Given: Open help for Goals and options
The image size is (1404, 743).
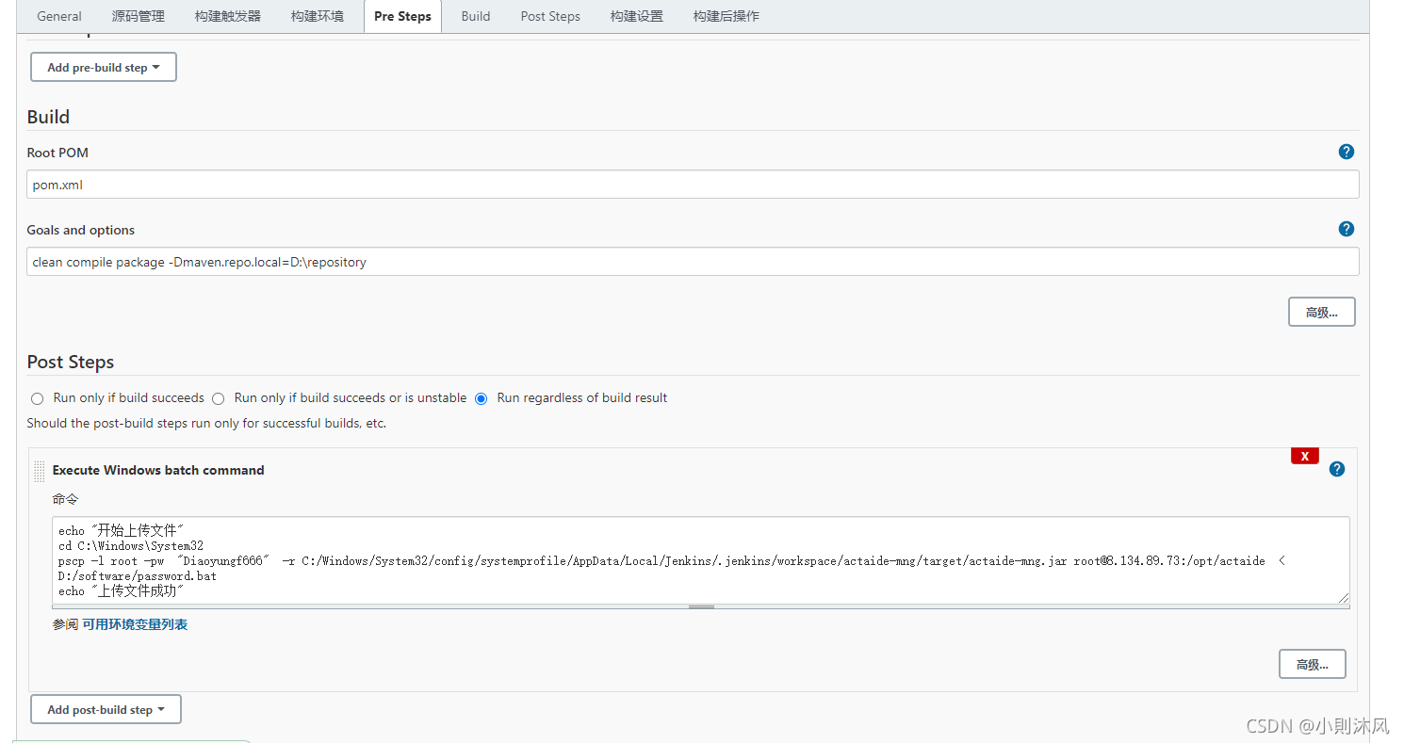Looking at the screenshot, I should tap(1347, 229).
